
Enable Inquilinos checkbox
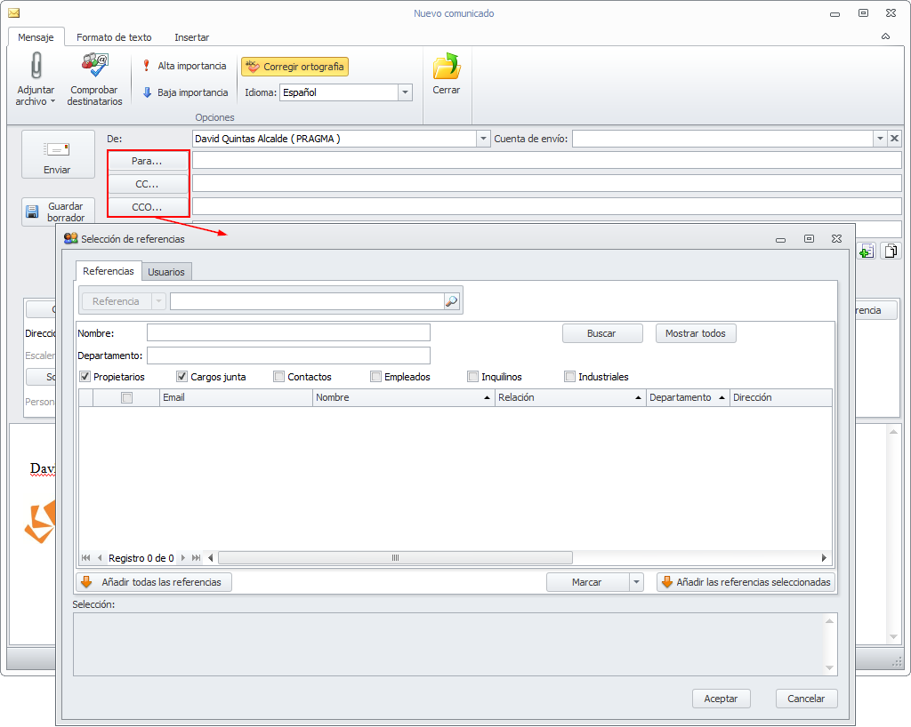[x=473, y=377]
